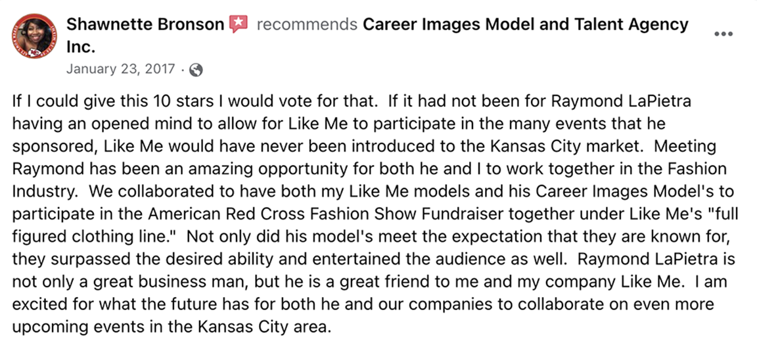
Task: Open the three-dot post options menu
Action: [x=723, y=34]
